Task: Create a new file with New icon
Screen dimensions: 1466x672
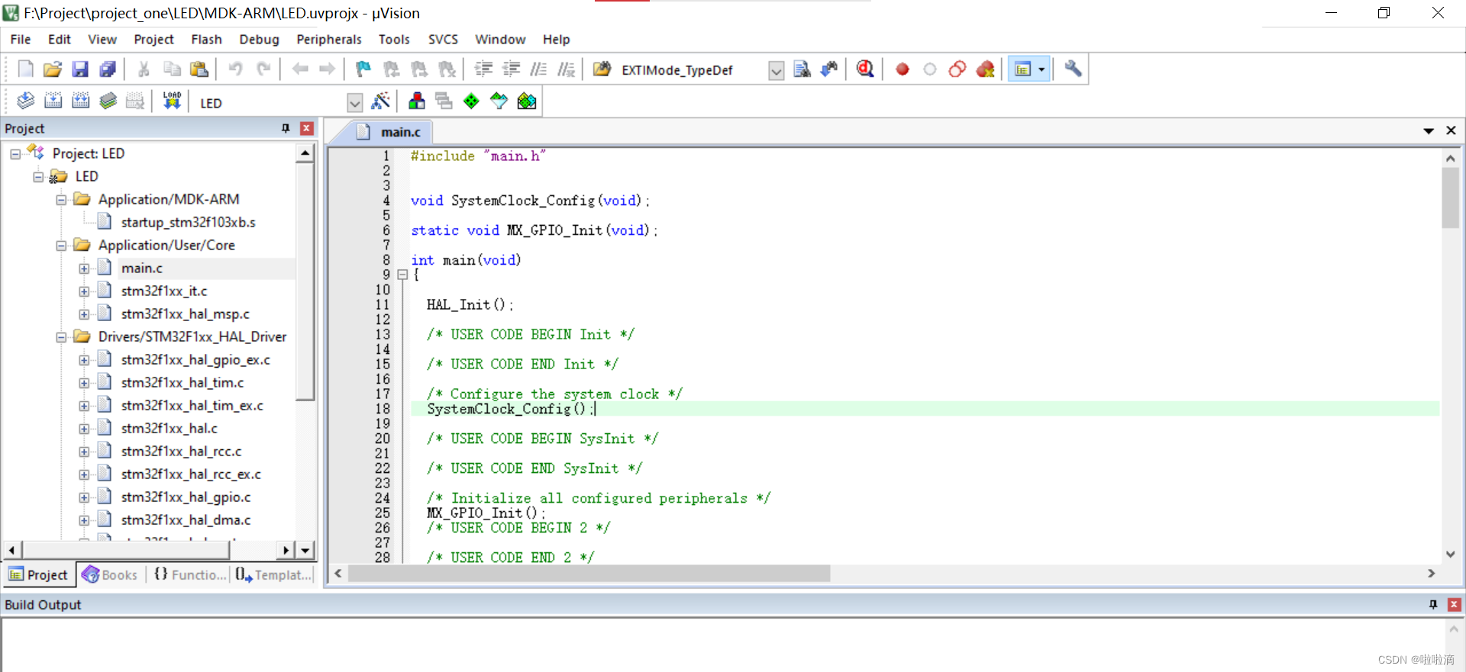Action: (25, 69)
